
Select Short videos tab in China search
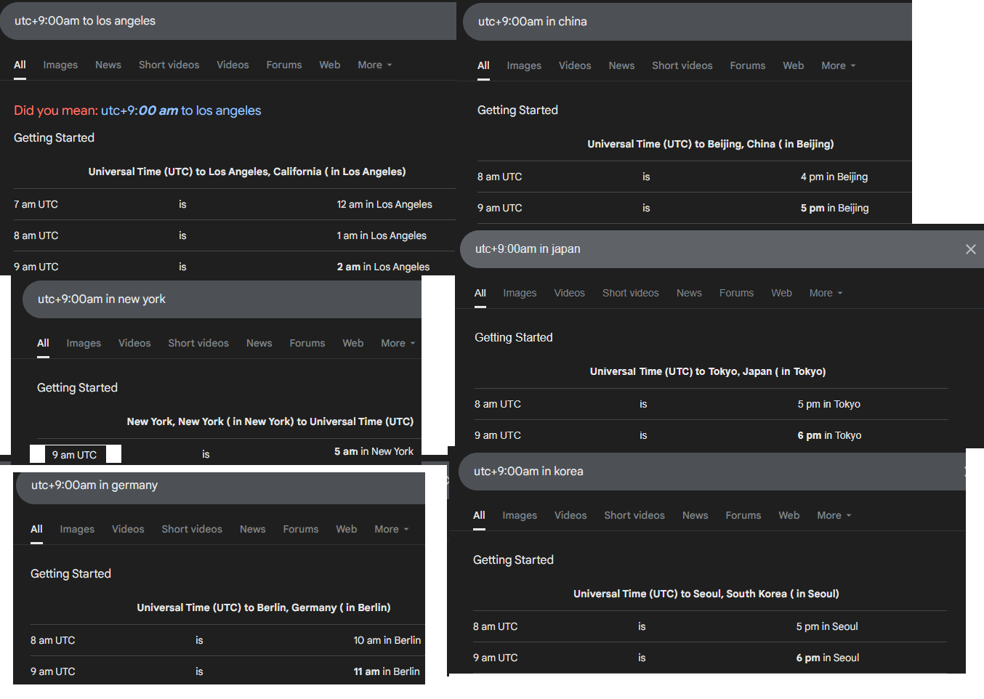pos(682,65)
